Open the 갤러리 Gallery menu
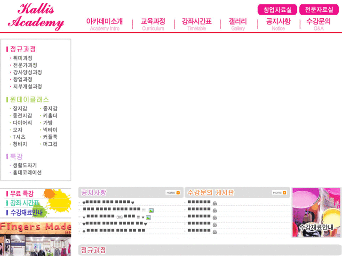The width and height of the screenshot is (342, 256). [x=238, y=24]
